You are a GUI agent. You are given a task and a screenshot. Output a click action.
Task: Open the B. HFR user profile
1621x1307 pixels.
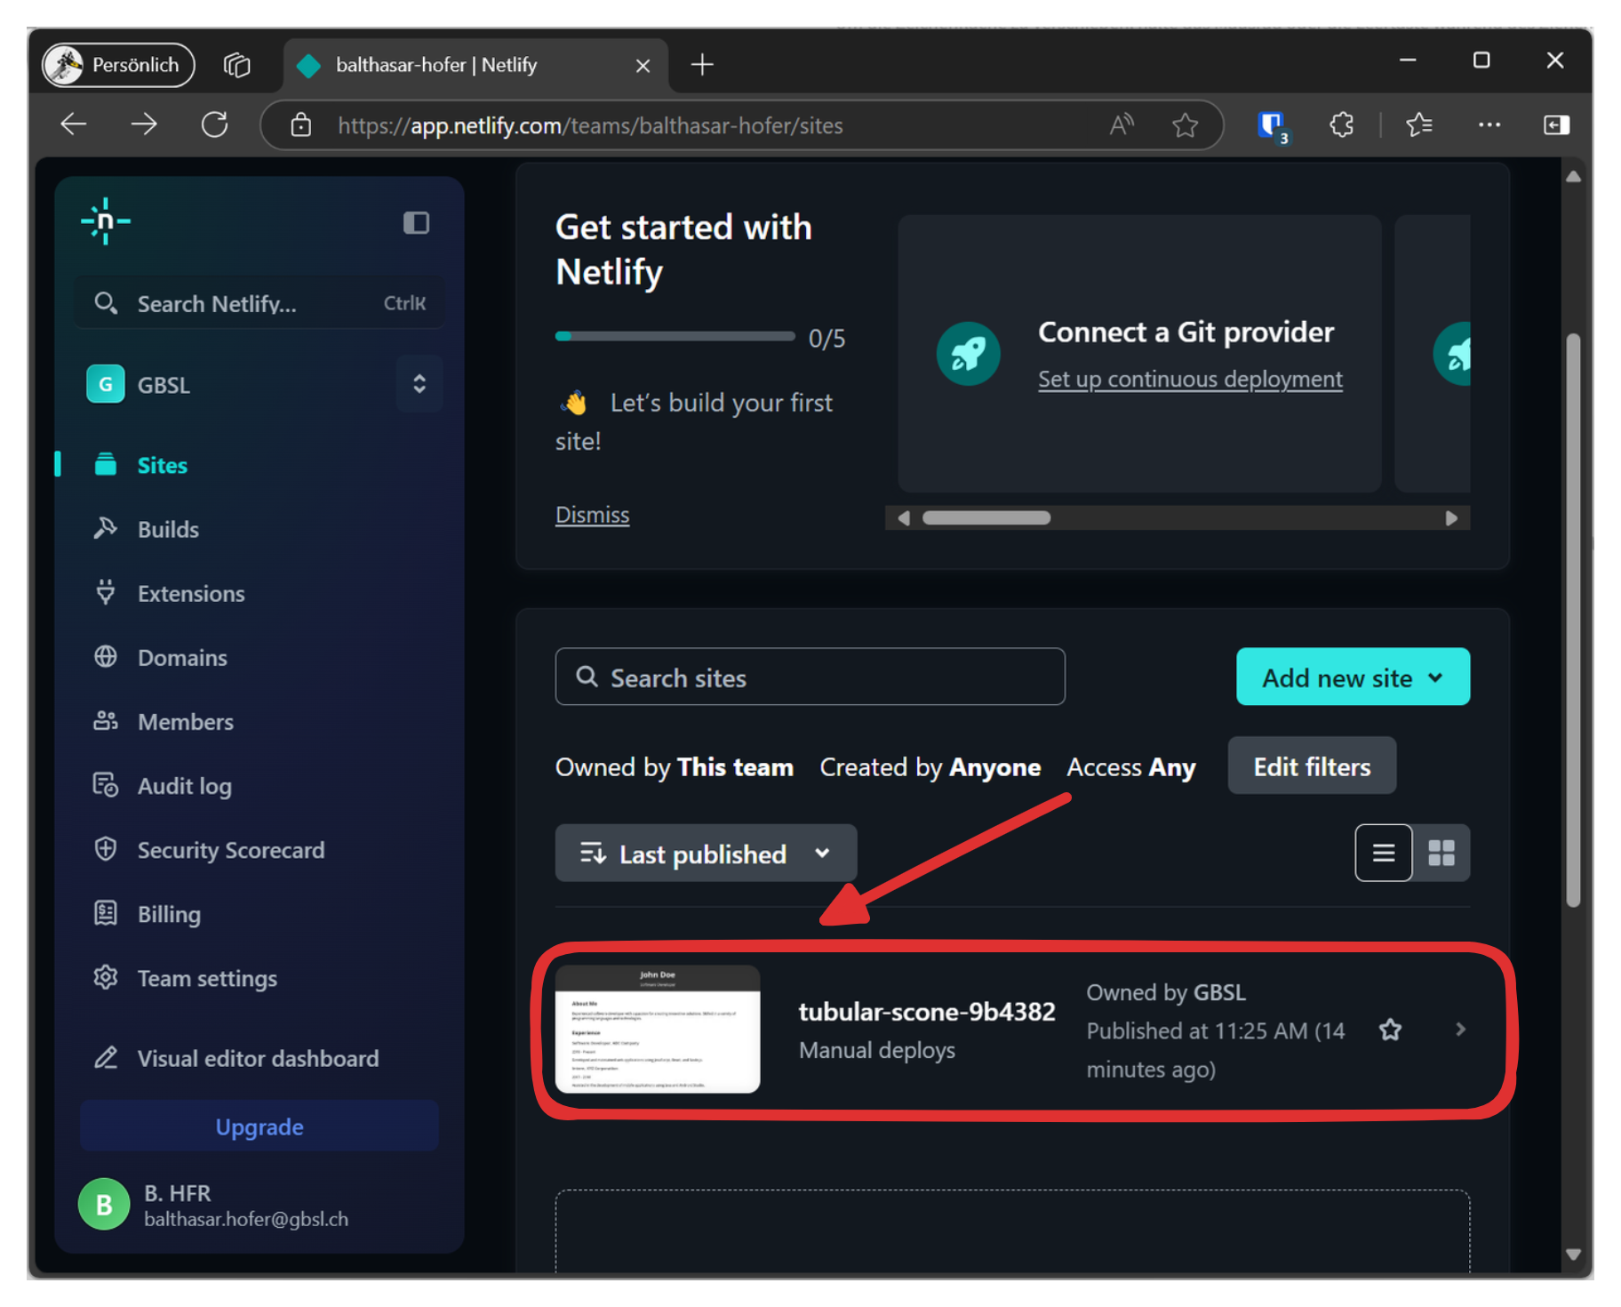[246, 1205]
